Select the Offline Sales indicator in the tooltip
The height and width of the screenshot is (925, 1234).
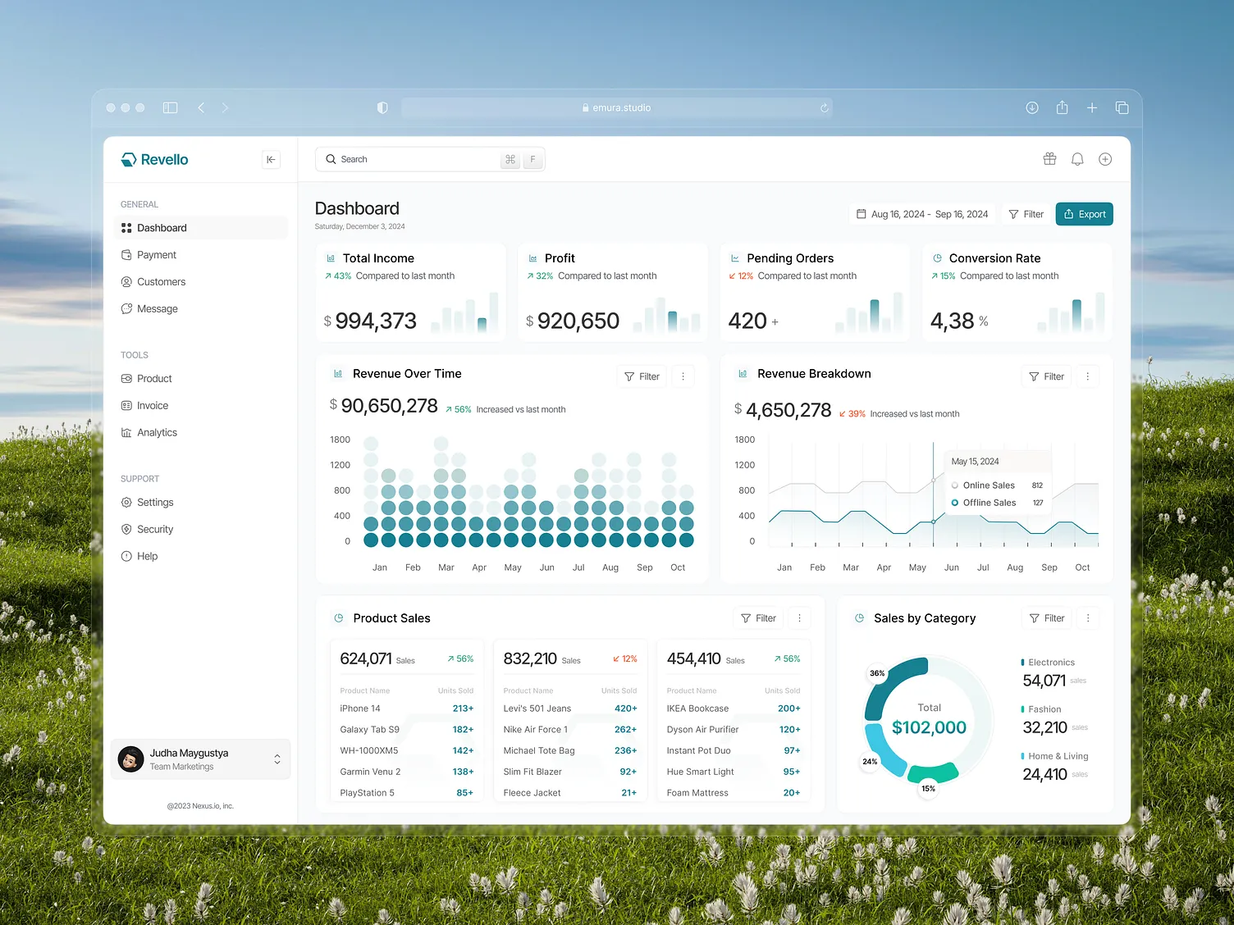tap(954, 503)
